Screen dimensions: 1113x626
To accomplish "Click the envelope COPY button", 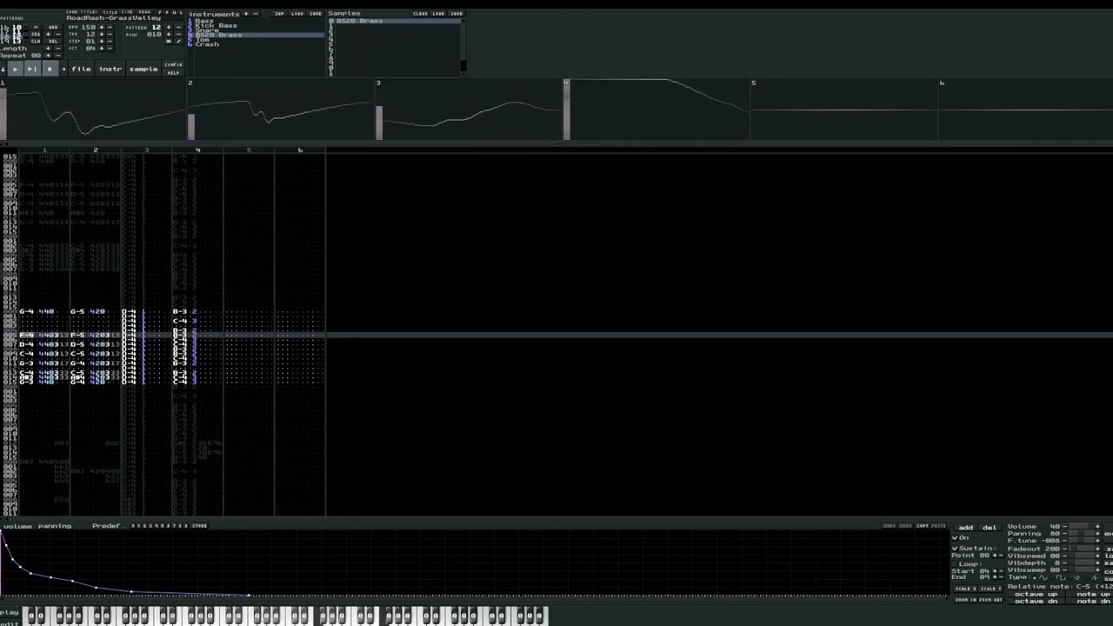I will point(923,526).
